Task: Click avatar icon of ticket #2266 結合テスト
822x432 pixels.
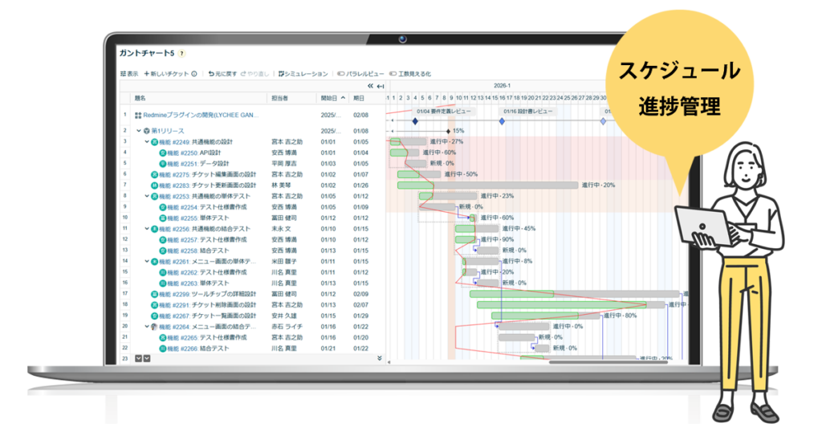Action: (x=162, y=348)
